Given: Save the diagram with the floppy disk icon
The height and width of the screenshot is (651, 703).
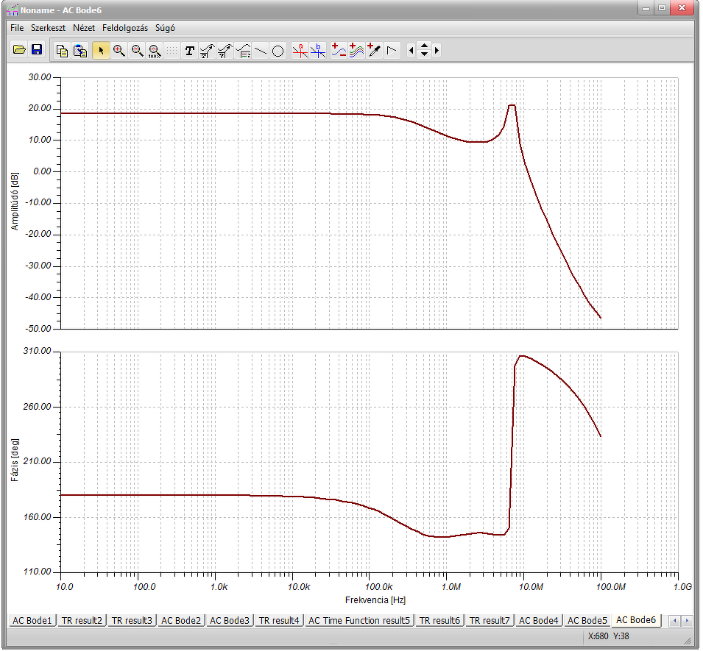Looking at the screenshot, I should coord(37,50).
